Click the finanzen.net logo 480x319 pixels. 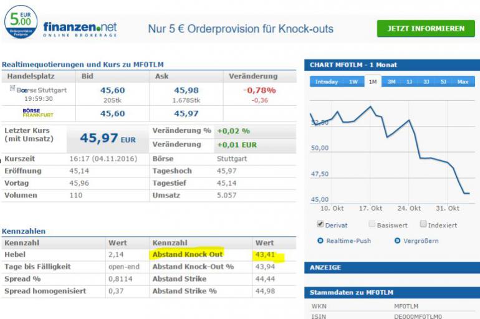[x=80, y=29]
